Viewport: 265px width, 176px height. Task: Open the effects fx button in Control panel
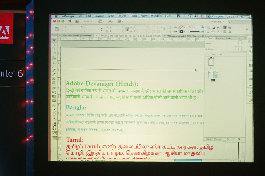click(x=218, y=27)
